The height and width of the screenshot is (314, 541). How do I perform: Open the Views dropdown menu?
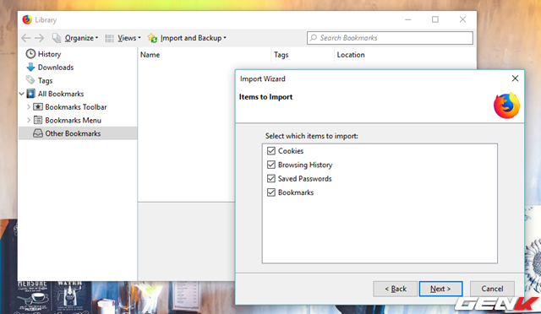tap(123, 38)
